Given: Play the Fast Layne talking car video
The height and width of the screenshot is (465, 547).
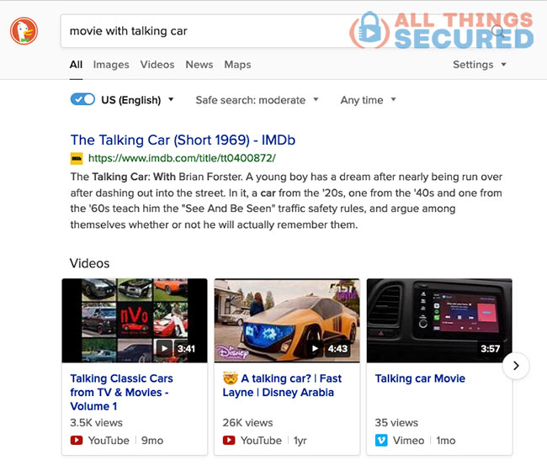Looking at the screenshot, I should [x=315, y=348].
